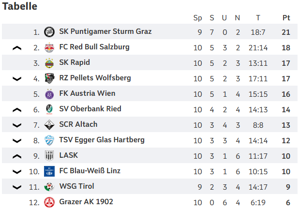The height and width of the screenshot is (210, 298).
Task: Click the up arrow beside LASK
Action: (17, 156)
